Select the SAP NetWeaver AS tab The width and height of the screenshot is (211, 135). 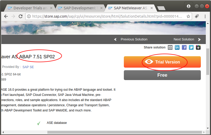pos(130,8)
